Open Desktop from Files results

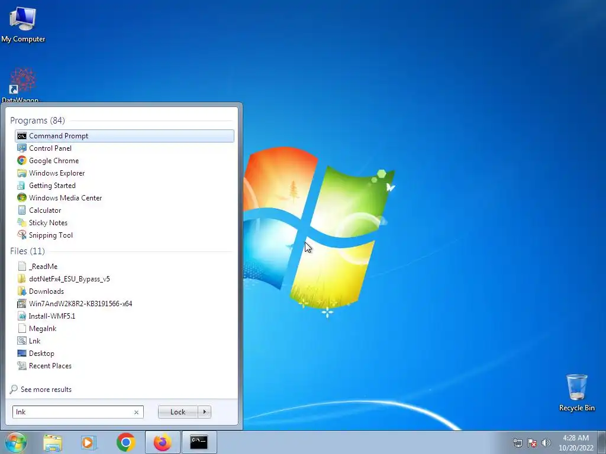(124, 354)
